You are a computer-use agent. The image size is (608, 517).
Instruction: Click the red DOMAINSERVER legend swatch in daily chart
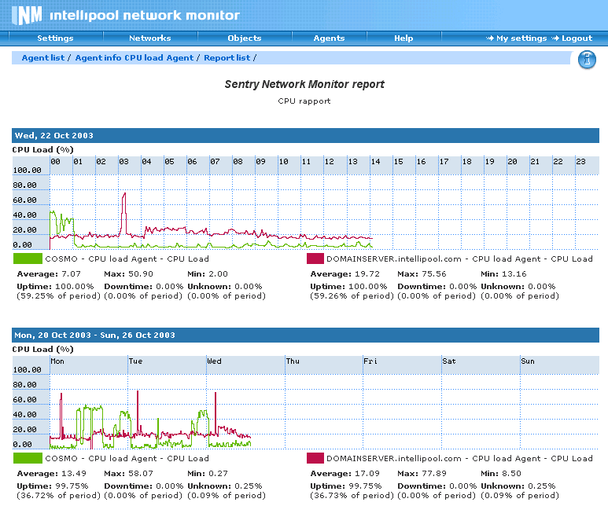[315, 258]
